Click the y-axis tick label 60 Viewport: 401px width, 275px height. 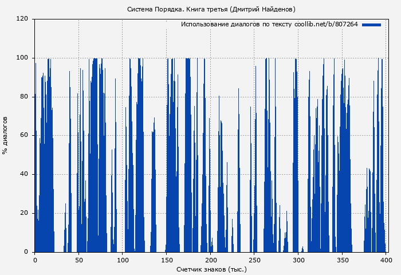coord(24,135)
